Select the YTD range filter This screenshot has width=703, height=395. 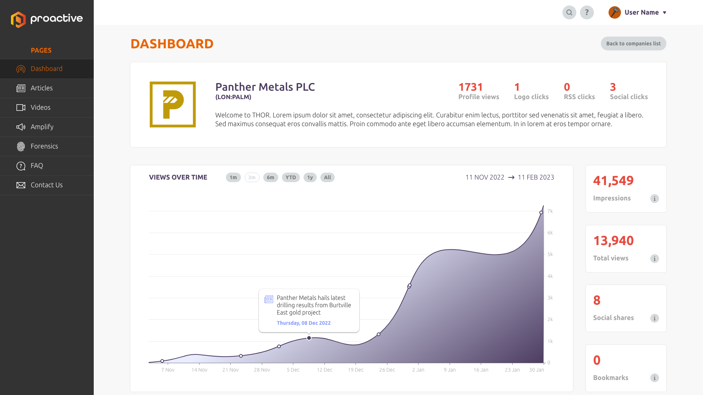point(291,177)
